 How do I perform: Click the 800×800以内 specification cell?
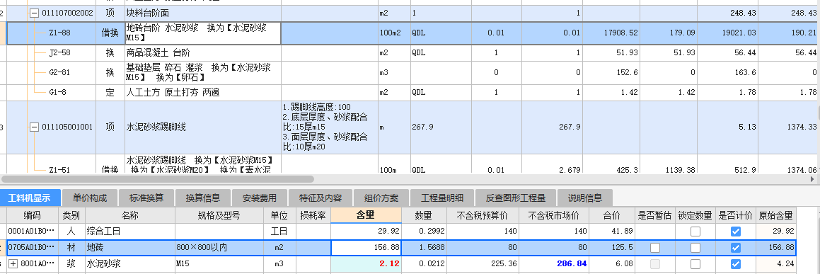point(219,247)
